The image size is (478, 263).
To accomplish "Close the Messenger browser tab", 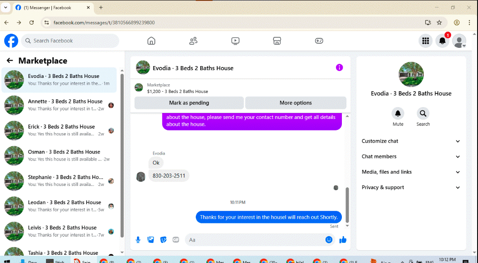I will 88,8.
